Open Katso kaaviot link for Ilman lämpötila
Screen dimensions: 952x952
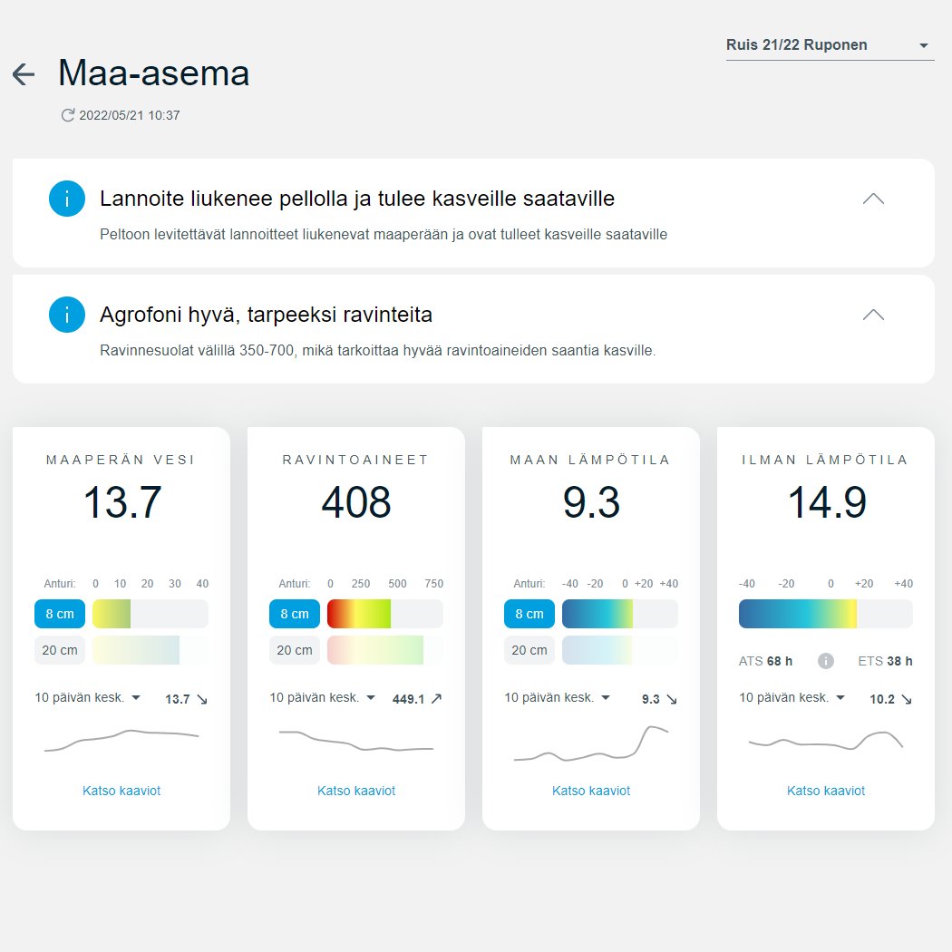pos(826,791)
